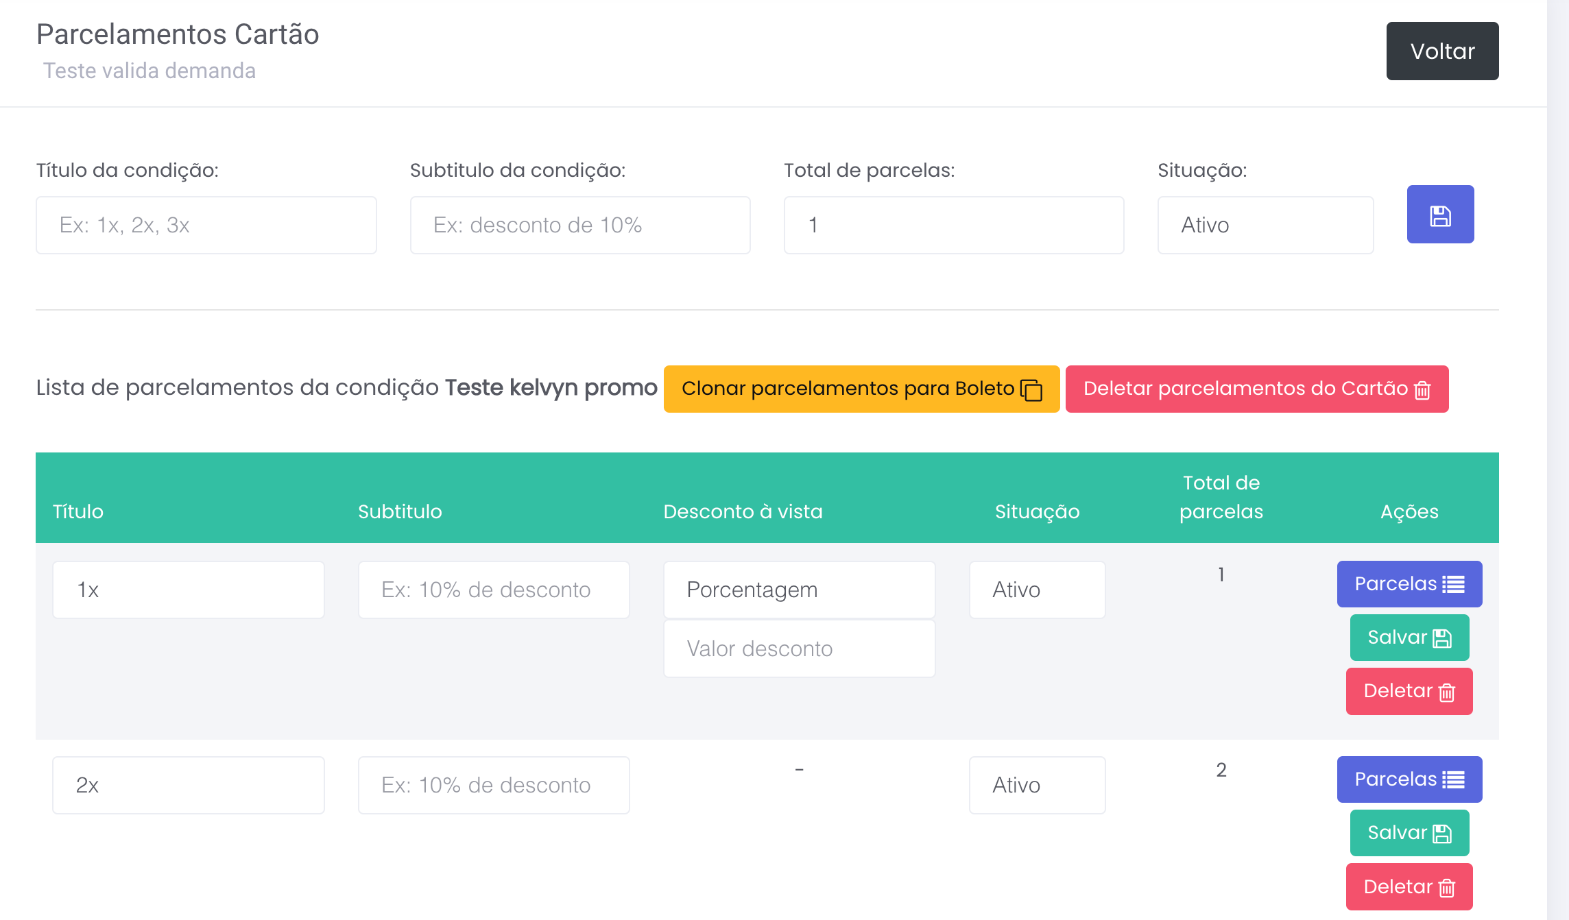The height and width of the screenshot is (920, 1569).
Task: Open the top Situação Ativo dropdown
Action: coord(1265,226)
